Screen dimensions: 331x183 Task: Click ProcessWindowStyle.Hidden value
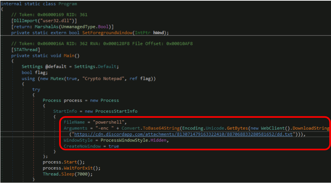134,140
